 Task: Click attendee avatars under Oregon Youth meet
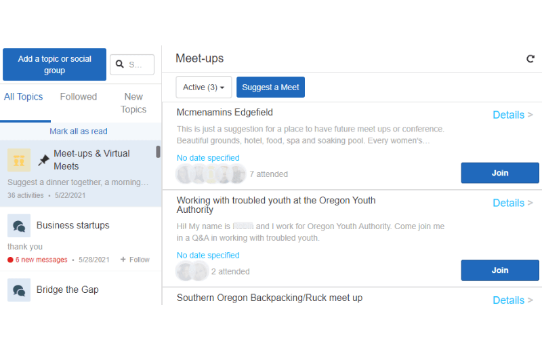[x=192, y=271]
